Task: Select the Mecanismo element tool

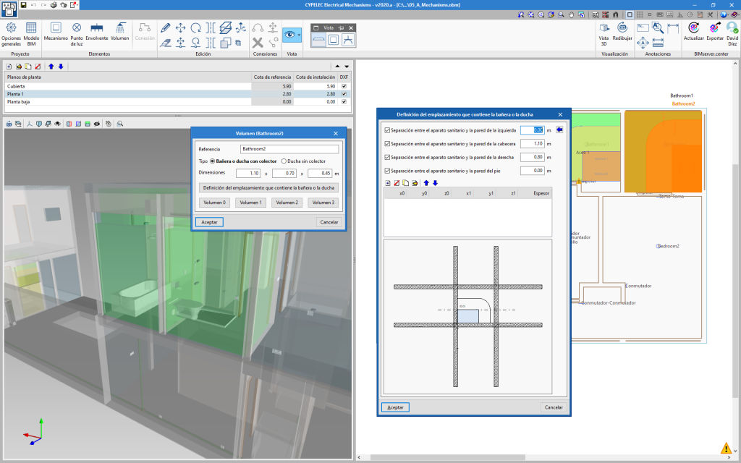Action: point(56,31)
